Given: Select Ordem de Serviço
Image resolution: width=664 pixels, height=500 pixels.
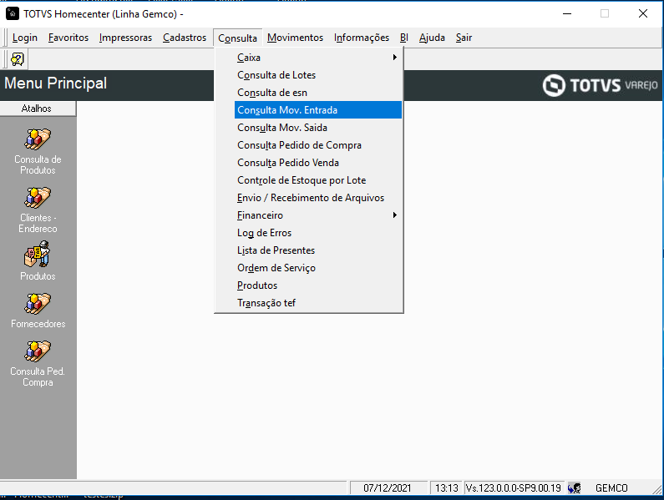Looking at the screenshot, I should coord(317,268).
